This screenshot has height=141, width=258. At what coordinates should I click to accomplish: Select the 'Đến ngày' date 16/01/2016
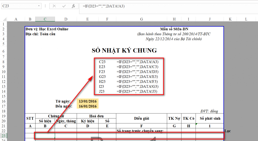(x=87, y=106)
